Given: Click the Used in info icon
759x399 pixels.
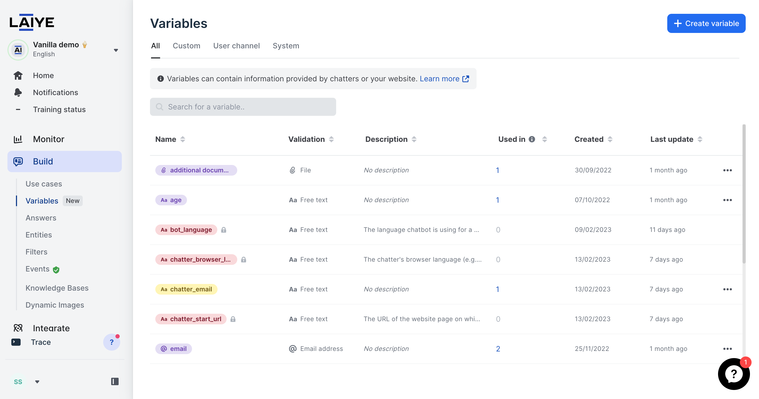Looking at the screenshot, I should pyautogui.click(x=532, y=139).
